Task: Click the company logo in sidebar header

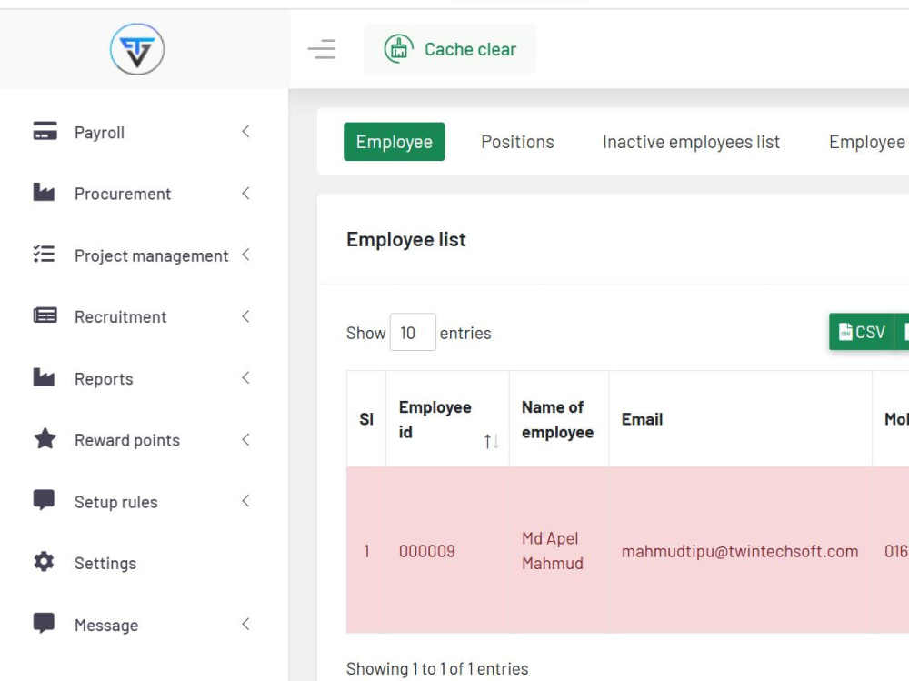Action: (137, 49)
